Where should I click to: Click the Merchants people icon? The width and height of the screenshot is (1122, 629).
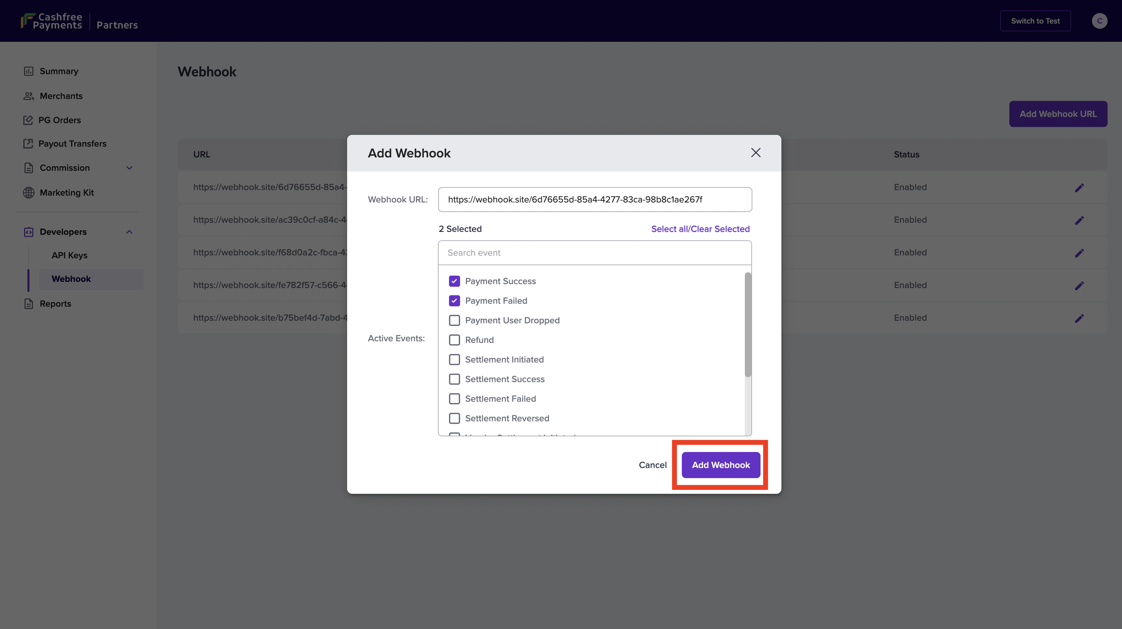29,96
